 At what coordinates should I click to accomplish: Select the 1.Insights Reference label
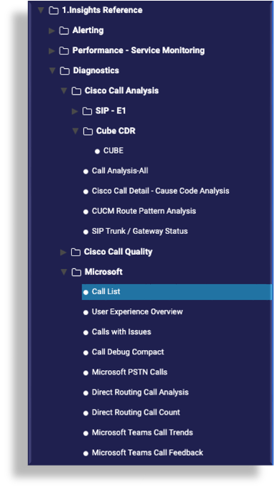102,10
